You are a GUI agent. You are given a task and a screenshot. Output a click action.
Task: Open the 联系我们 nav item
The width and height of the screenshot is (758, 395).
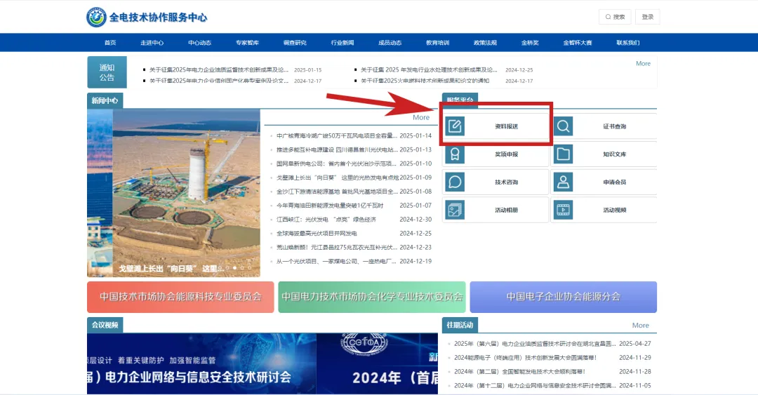tap(627, 43)
